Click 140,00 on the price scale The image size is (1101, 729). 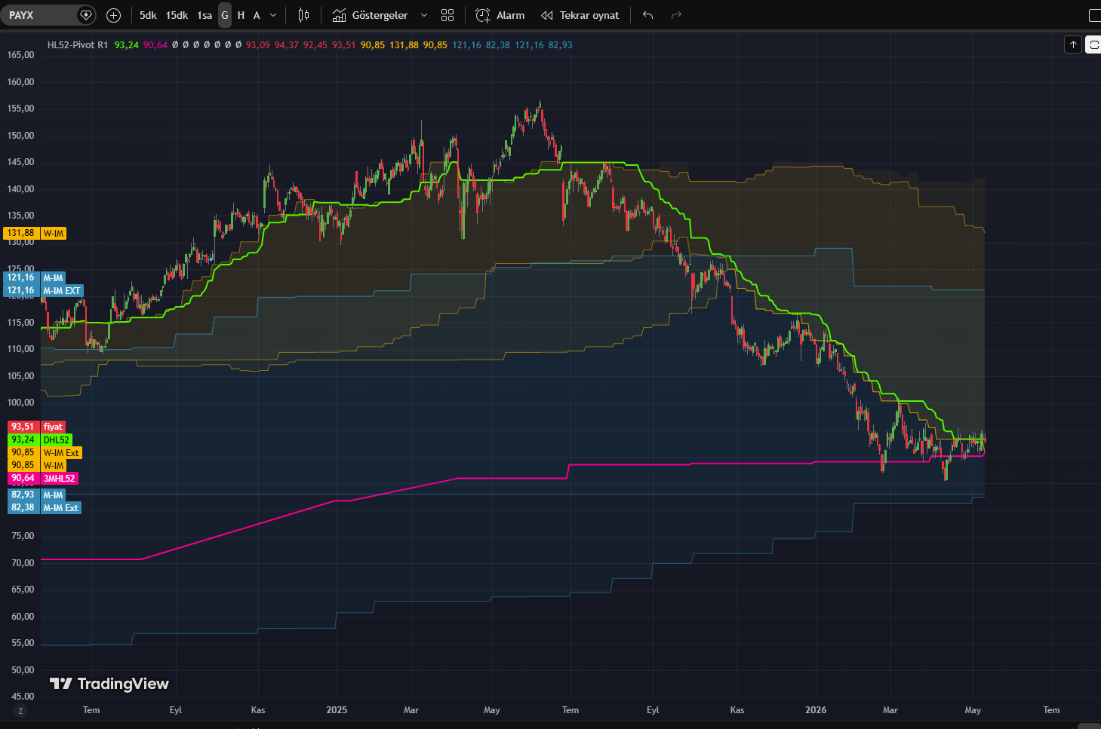point(21,189)
